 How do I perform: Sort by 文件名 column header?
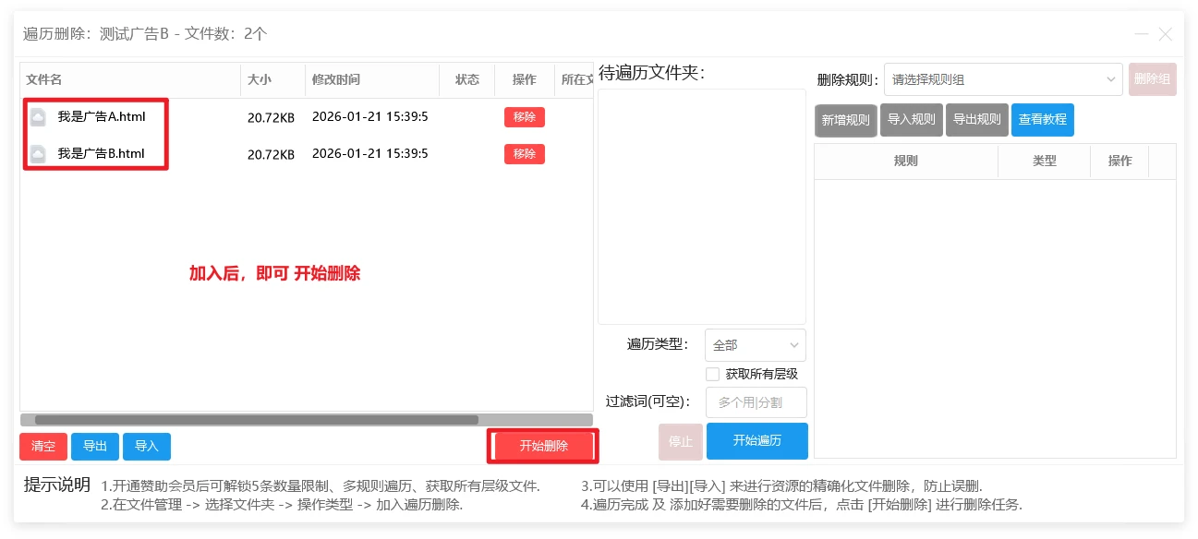pyautogui.click(x=129, y=80)
